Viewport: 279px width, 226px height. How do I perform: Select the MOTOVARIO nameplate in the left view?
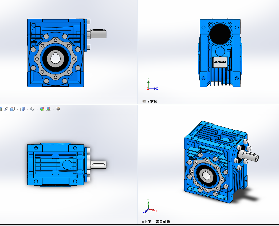[x=220, y=62]
